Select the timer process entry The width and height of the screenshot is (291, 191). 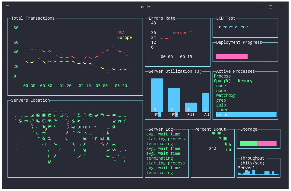click(222, 110)
